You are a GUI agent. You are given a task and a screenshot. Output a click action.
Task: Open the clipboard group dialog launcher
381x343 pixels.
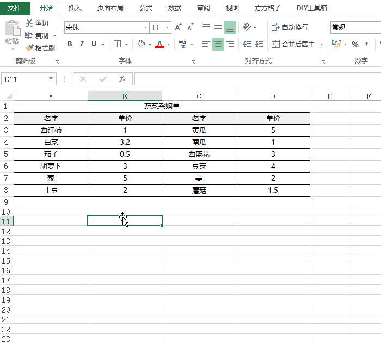click(x=57, y=63)
